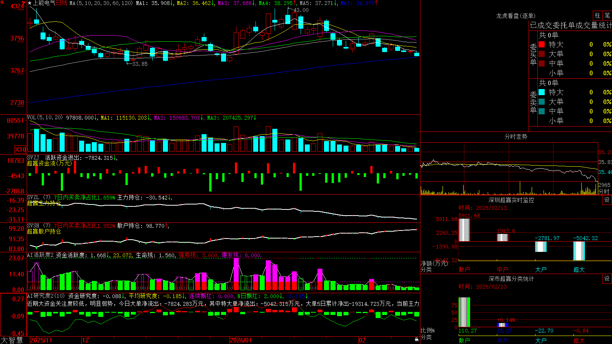
Task: Click teal 大单 swatch in 委卖单
Action: click(542, 102)
